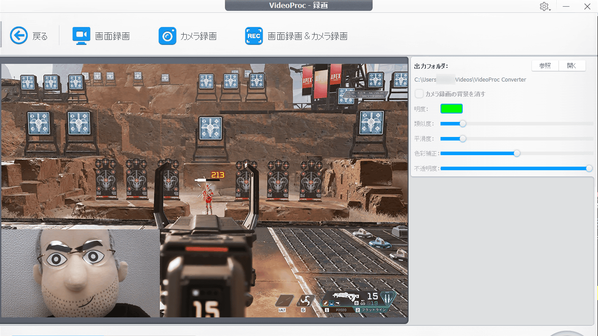Screen dimensions: 598x336
Task: Click the VideoProc - 録画 title bar
Action: coord(299,5)
